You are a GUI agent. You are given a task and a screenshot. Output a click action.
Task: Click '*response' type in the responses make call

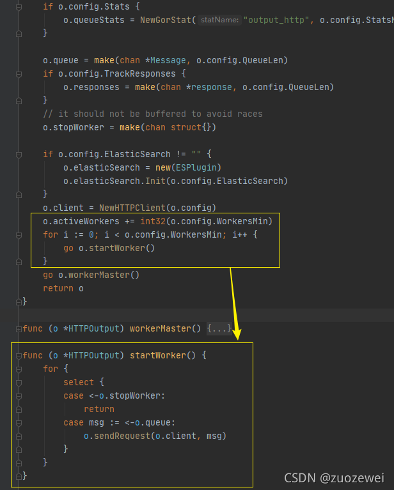coord(209,87)
